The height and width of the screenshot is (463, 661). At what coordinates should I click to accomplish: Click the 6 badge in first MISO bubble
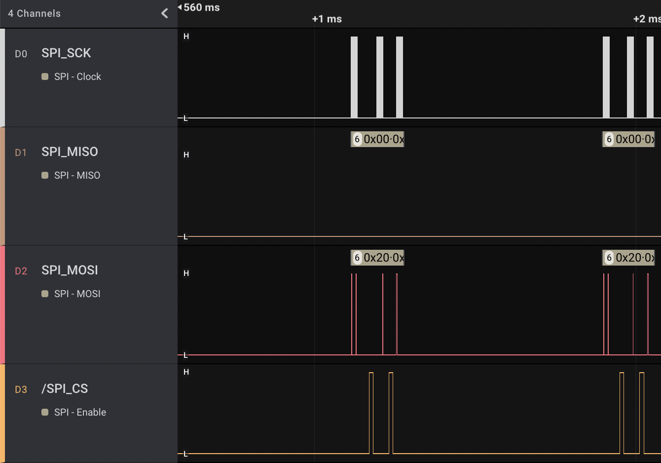(x=357, y=139)
